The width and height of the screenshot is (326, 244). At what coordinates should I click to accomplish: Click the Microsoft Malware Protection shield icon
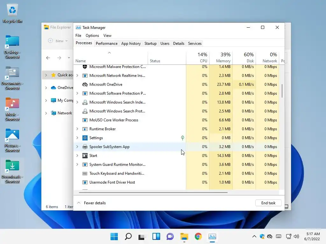(x=85, y=67)
